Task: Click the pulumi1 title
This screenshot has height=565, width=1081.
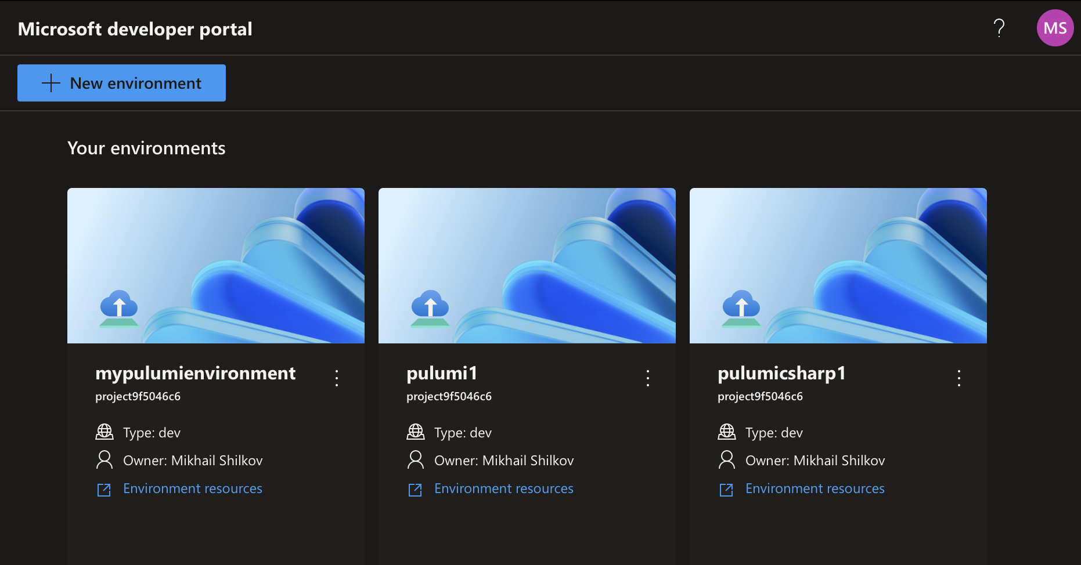Action: 442,374
